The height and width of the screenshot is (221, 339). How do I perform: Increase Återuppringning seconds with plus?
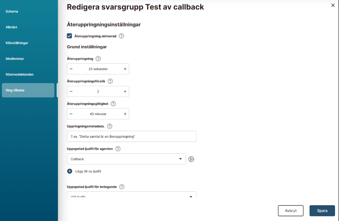tap(125, 69)
